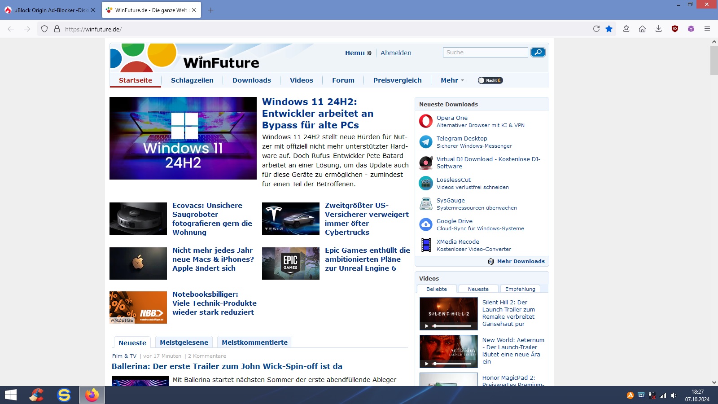The width and height of the screenshot is (718, 404).
Task: Open the yellow S app in taskbar
Action: pyautogui.click(x=64, y=395)
